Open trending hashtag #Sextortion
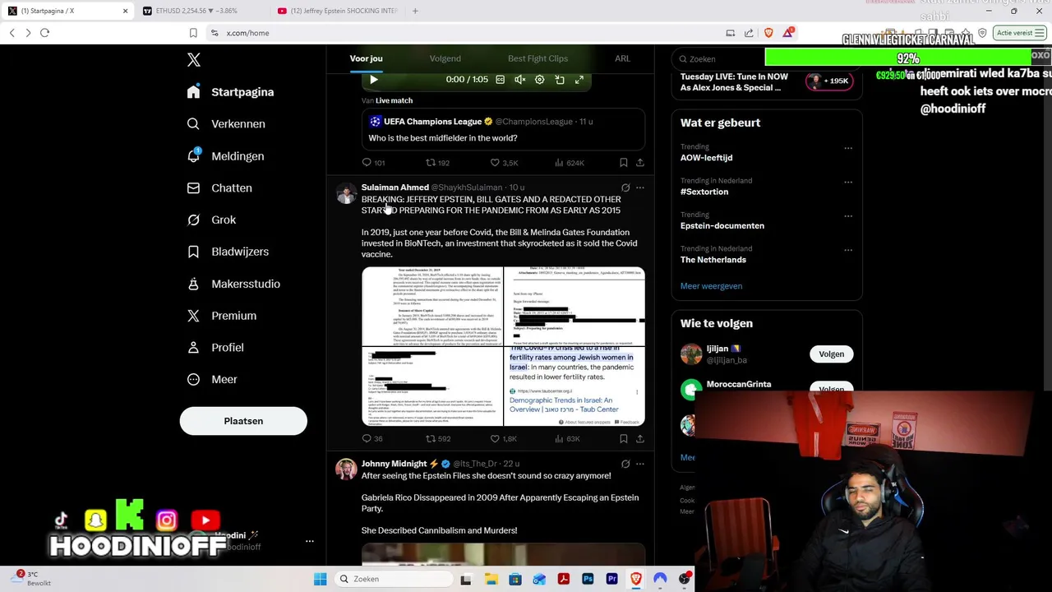 [704, 192]
